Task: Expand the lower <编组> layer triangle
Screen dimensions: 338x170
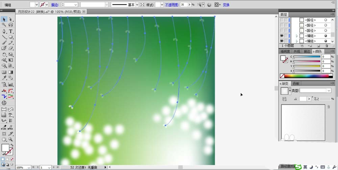Action: pos(297,41)
